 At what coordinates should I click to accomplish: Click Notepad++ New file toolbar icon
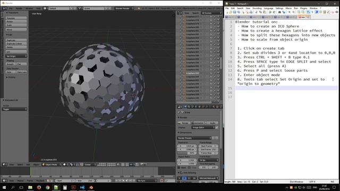[227, 12]
